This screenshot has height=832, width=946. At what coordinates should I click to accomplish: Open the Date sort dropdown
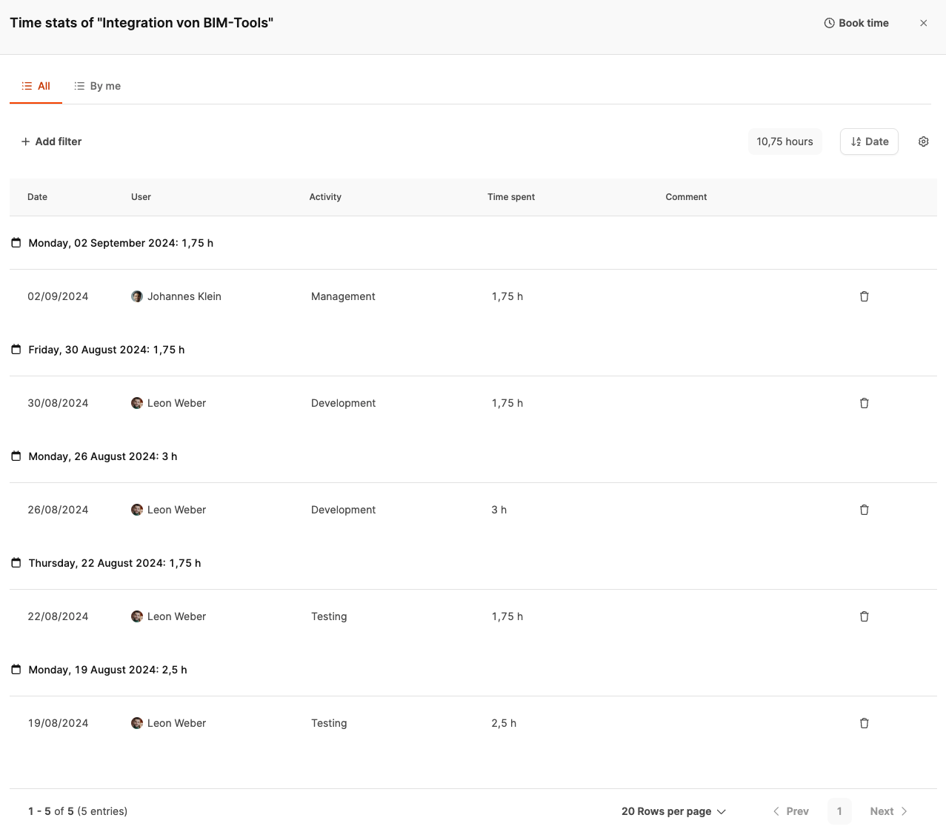click(869, 142)
